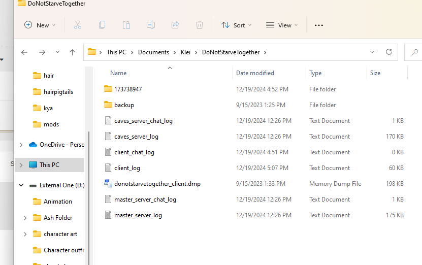Select master_server_log file
Viewport: 422px width, 265px height.
click(138, 215)
